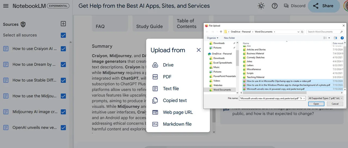Viewport: 348px width, 148px height.
Task: Toggle Select all sources checkbox
Action: [x=63, y=35]
